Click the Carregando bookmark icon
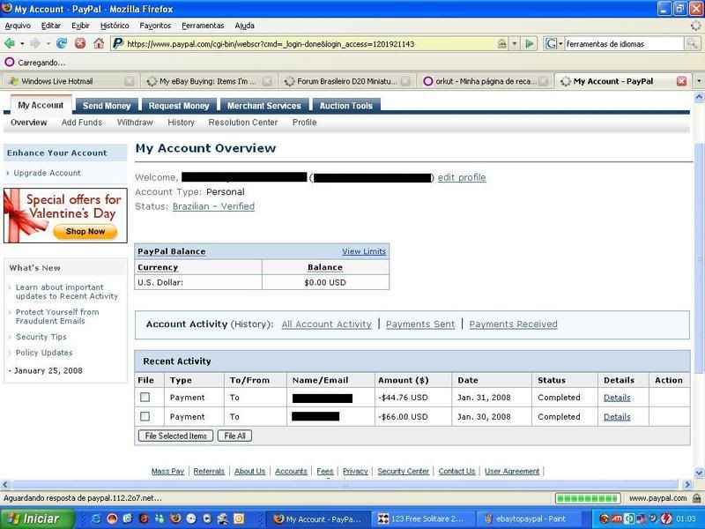 [x=9, y=62]
